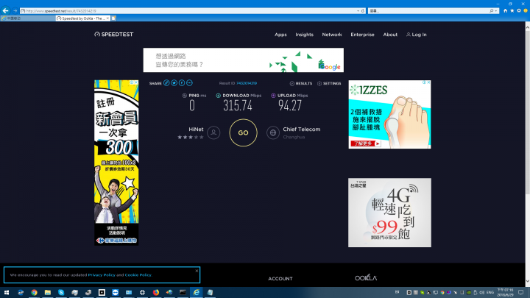Viewport: 530px width, 298px height.
Task: Open the Cookie Policy link
Action: click(138, 275)
